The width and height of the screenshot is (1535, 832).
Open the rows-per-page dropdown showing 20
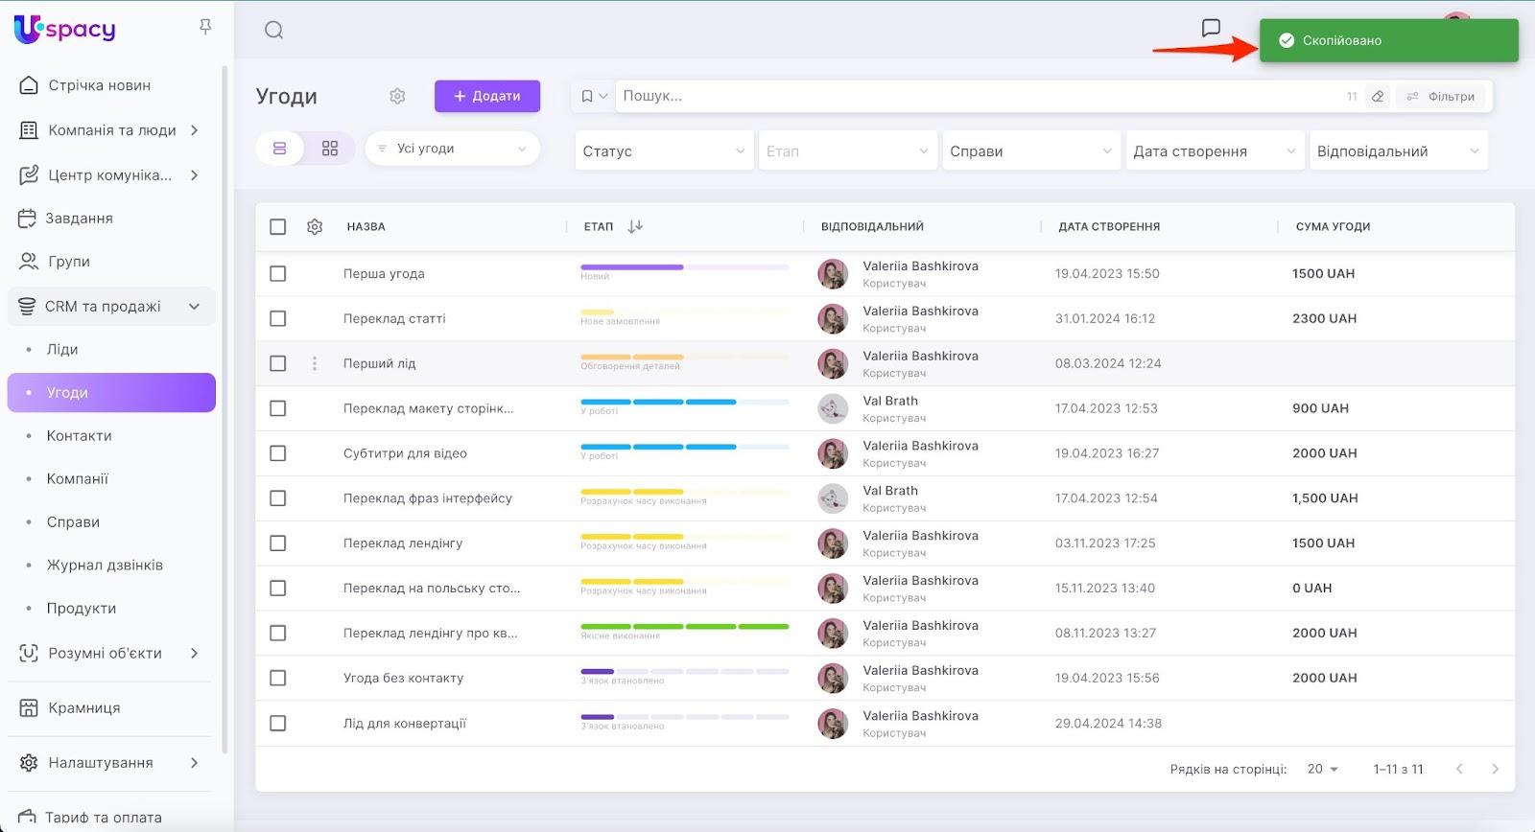tap(1322, 770)
